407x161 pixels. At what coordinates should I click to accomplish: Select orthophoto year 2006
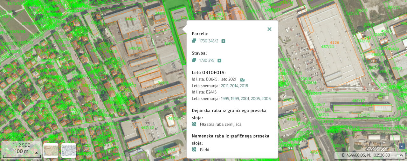(x=266, y=99)
